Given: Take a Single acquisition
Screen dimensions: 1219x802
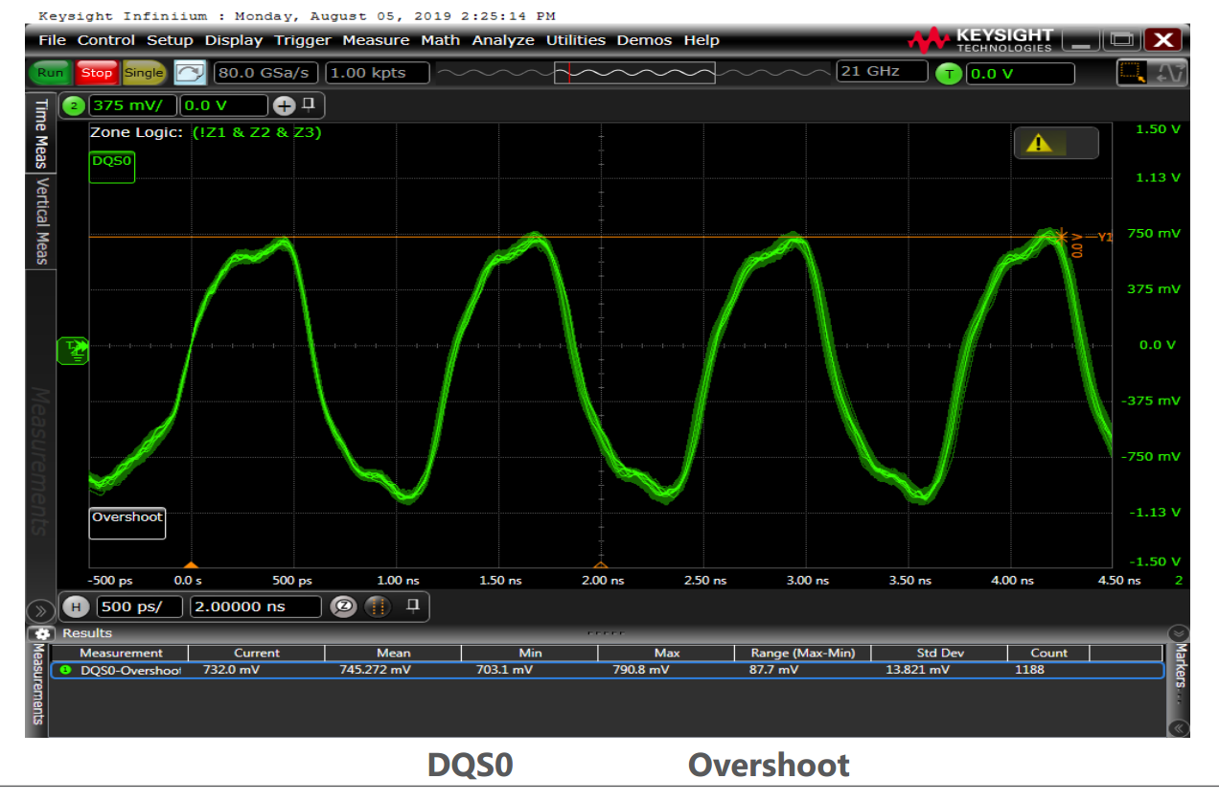Looking at the screenshot, I should [144, 73].
